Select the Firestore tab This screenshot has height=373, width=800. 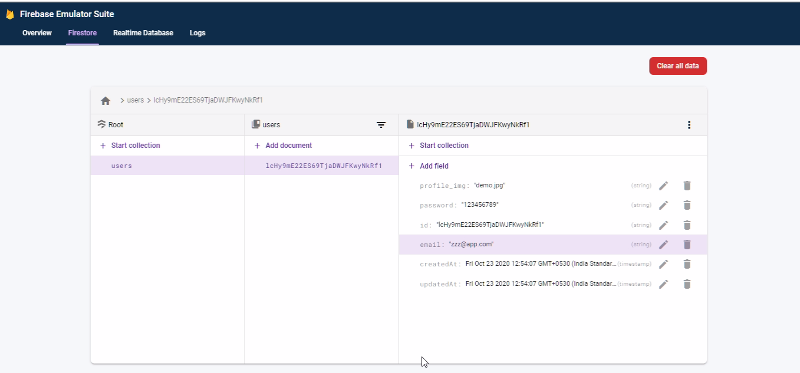coord(83,33)
